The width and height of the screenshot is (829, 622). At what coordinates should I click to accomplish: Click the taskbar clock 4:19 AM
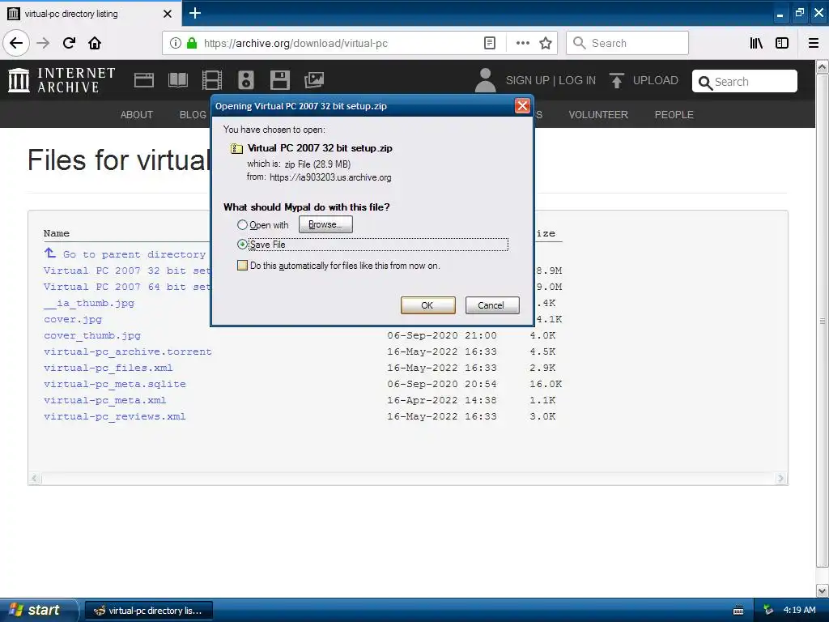click(799, 611)
